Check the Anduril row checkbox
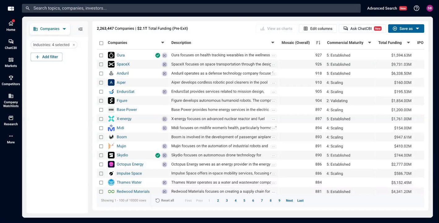 (x=101, y=74)
